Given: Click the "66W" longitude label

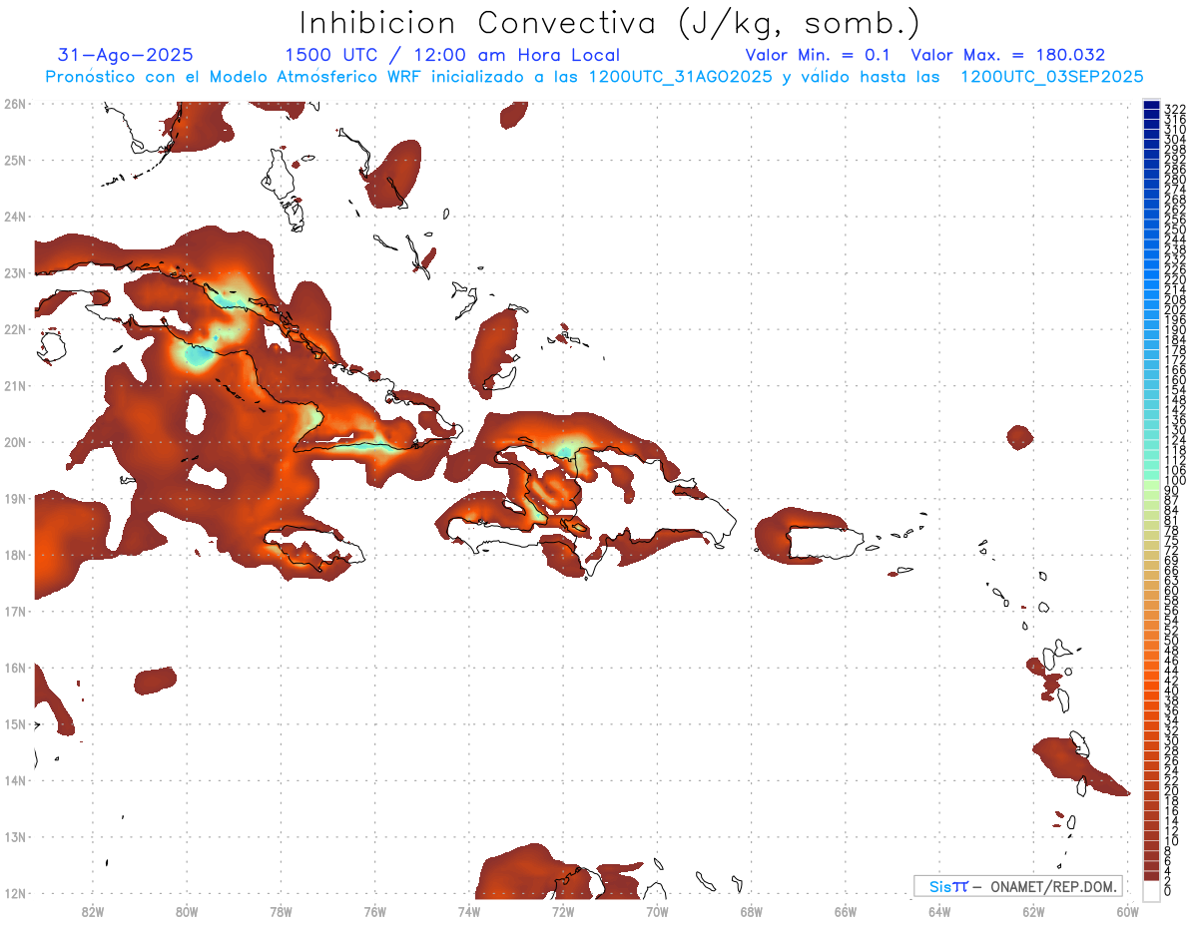Looking at the screenshot, I should click(846, 910).
